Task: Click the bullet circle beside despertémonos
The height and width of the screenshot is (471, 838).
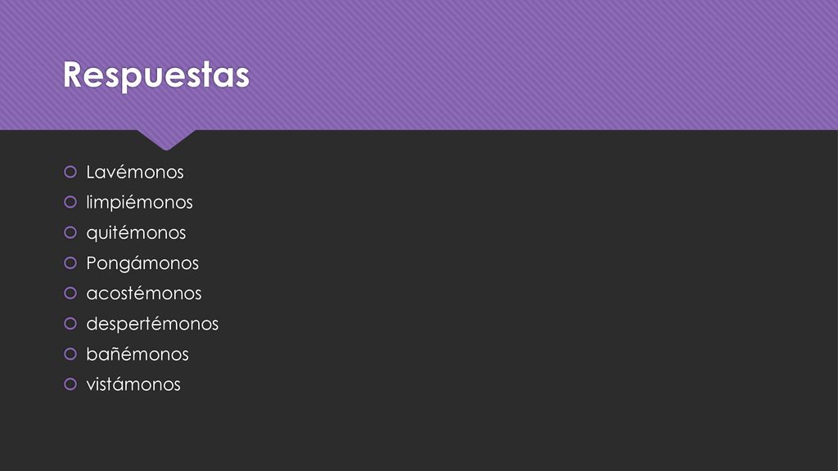Action: (x=70, y=324)
